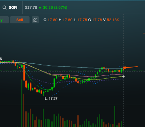
Task: Click the Open value 17.80
Action: (x=53, y=20)
